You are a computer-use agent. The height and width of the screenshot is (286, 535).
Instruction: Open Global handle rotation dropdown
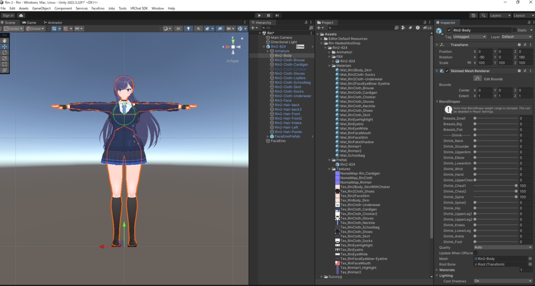tap(35, 29)
